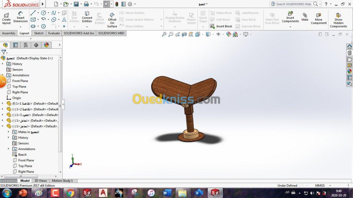Image resolution: width=353 pixels, height=198 pixels.
Task: Open Google Chrome from the taskbar
Action: (70, 193)
